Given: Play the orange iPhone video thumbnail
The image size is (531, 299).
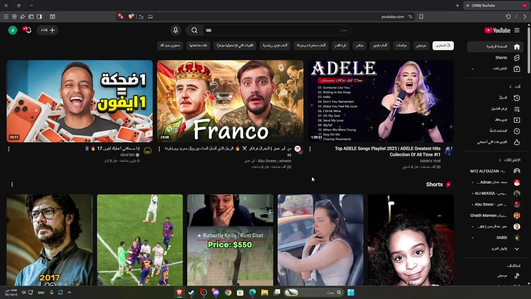Looking at the screenshot, I should pos(80,101).
